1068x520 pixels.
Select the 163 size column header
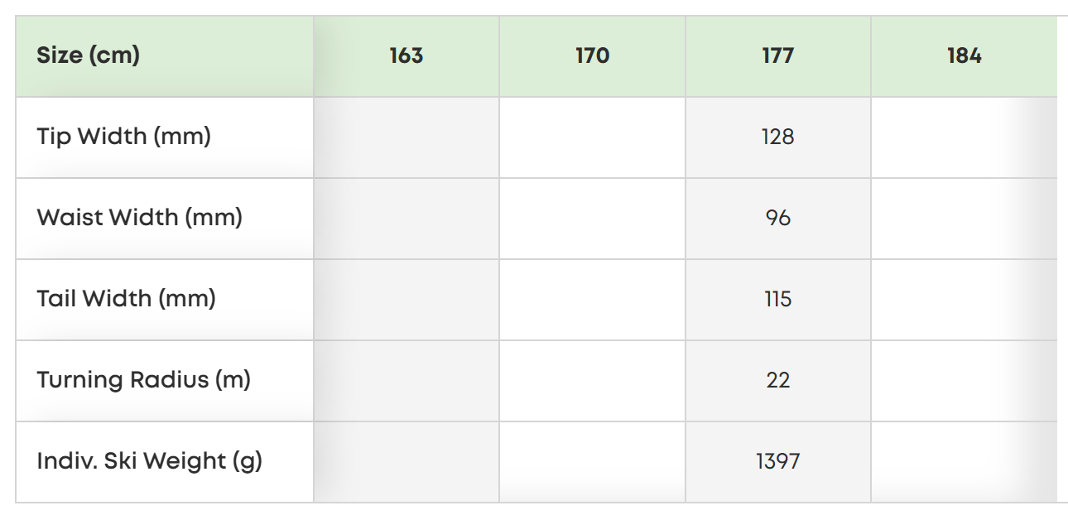(407, 56)
